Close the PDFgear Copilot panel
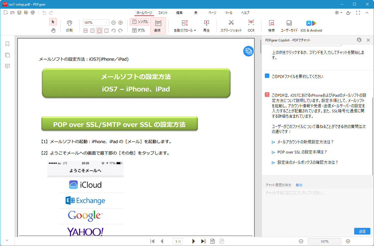 (368, 40)
